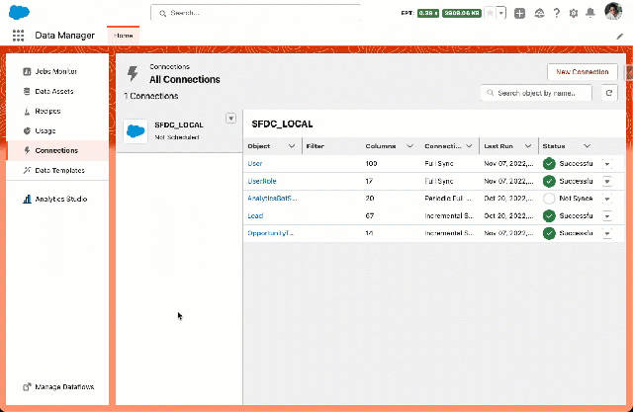
Task: Click the User row success status icon
Action: tap(549, 164)
